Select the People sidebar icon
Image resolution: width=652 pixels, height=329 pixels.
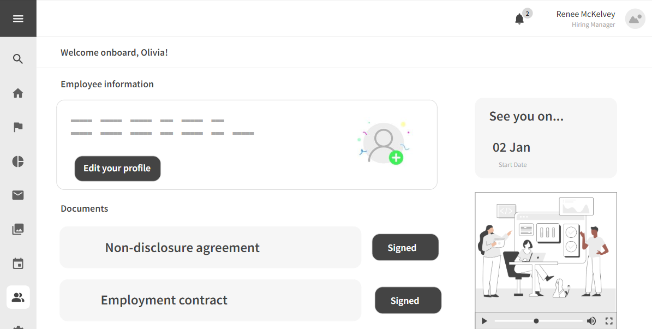pyautogui.click(x=18, y=297)
